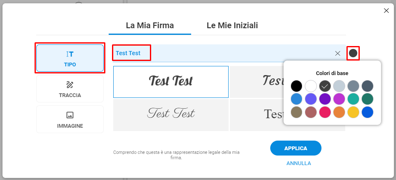The image size is (396, 180).
Task: Clear the signature text with X icon
Action: tap(338, 54)
